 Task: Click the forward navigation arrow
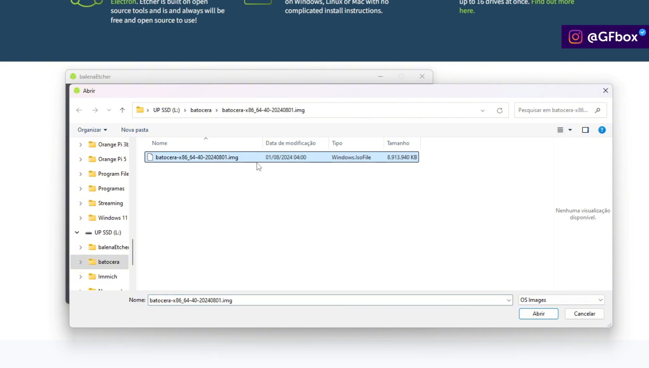(x=95, y=110)
